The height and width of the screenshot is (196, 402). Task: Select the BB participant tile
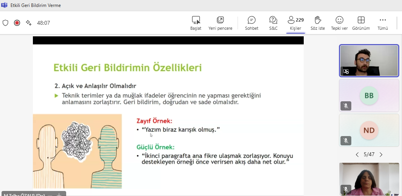coord(369,95)
